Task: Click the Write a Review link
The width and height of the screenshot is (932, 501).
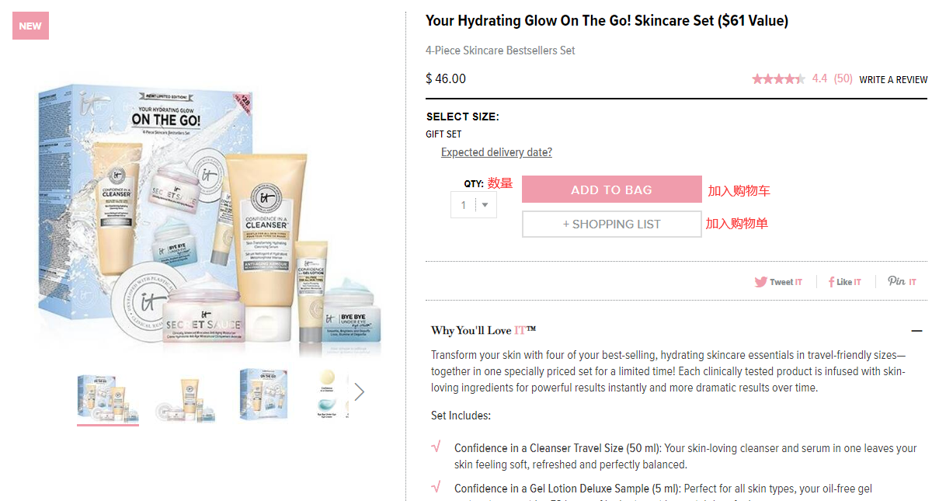Action: tap(893, 79)
